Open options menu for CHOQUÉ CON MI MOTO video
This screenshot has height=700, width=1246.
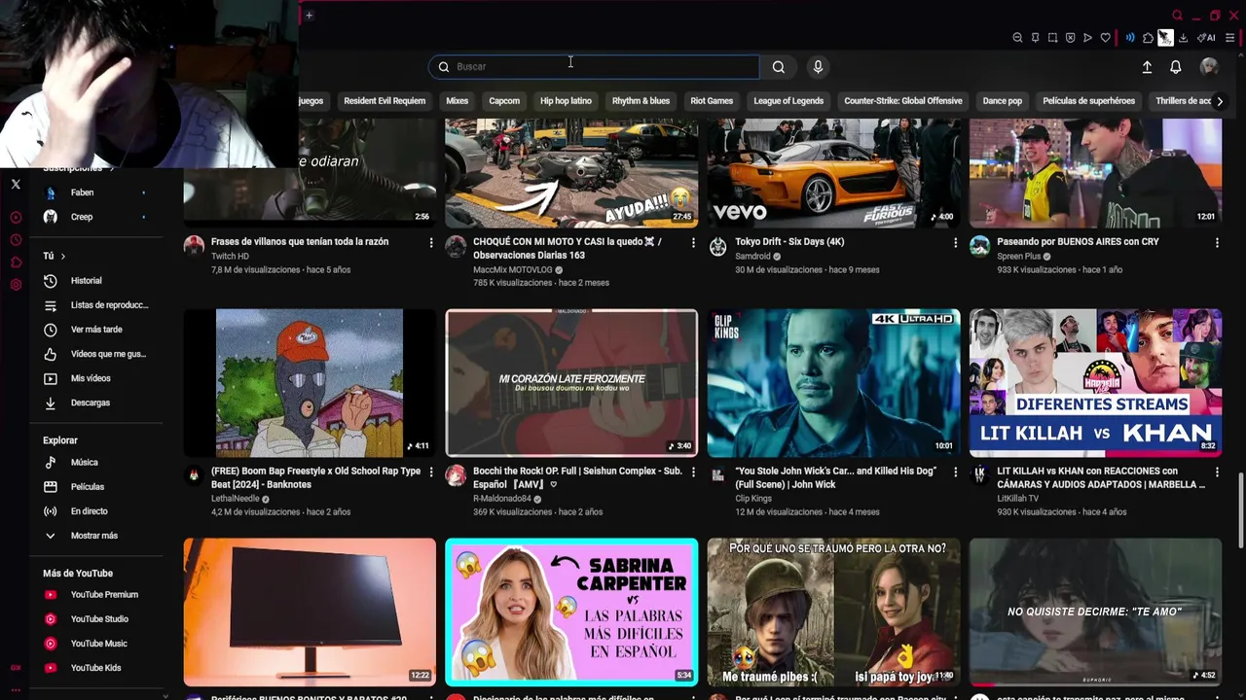click(x=693, y=242)
